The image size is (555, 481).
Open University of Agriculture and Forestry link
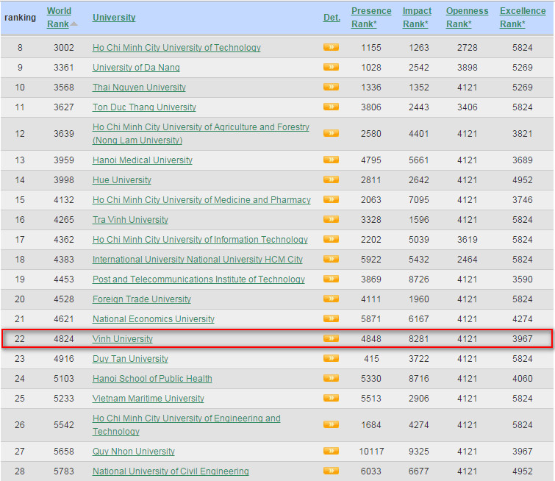pos(201,134)
